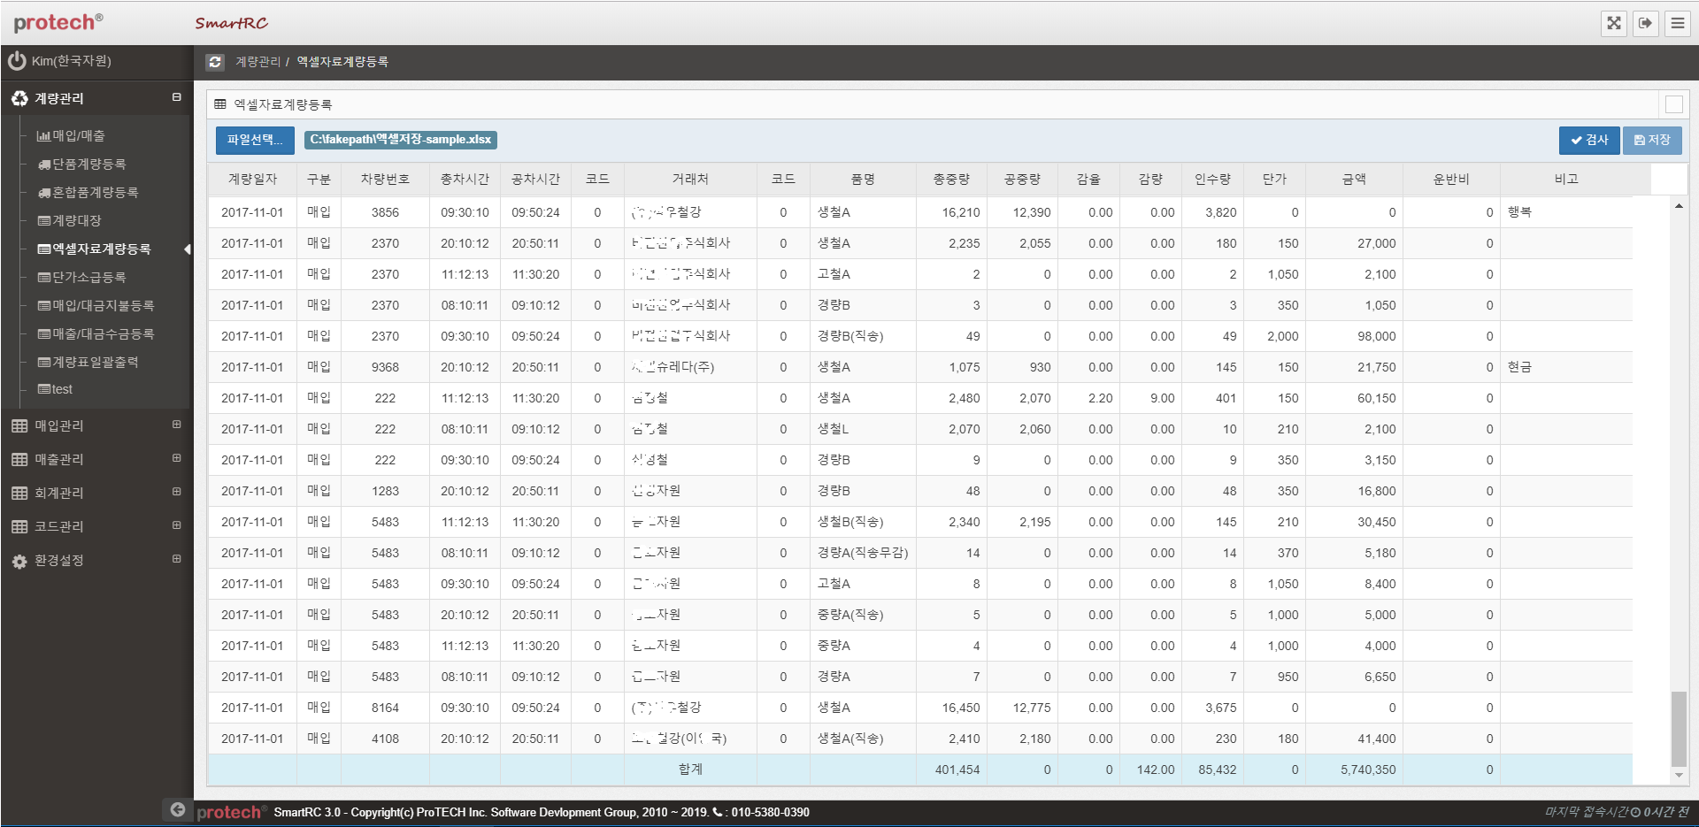Click the gear icon for 환경설정
This screenshot has height=827, width=1699.
19,561
